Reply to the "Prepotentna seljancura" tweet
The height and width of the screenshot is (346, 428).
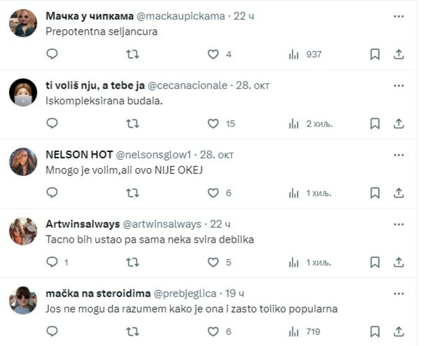tap(52, 54)
